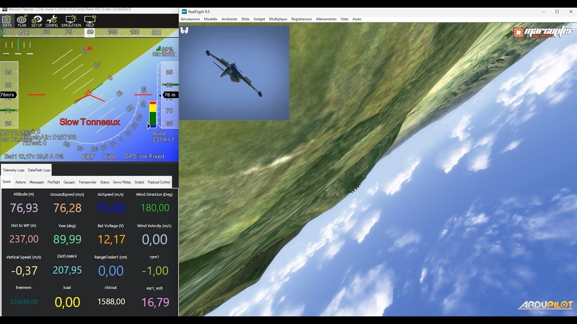This screenshot has height=324, width=577.
Task: Click the ch3out value 1588,00
Action: coord(111,301)
